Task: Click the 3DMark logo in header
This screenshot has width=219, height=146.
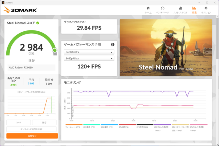Action: [20, 10]
